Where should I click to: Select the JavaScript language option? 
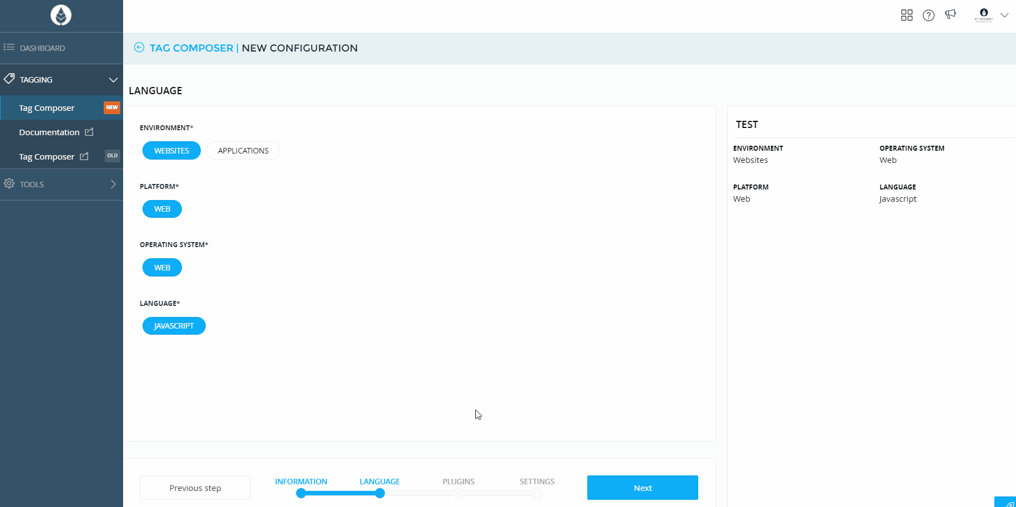coord(174,326)
